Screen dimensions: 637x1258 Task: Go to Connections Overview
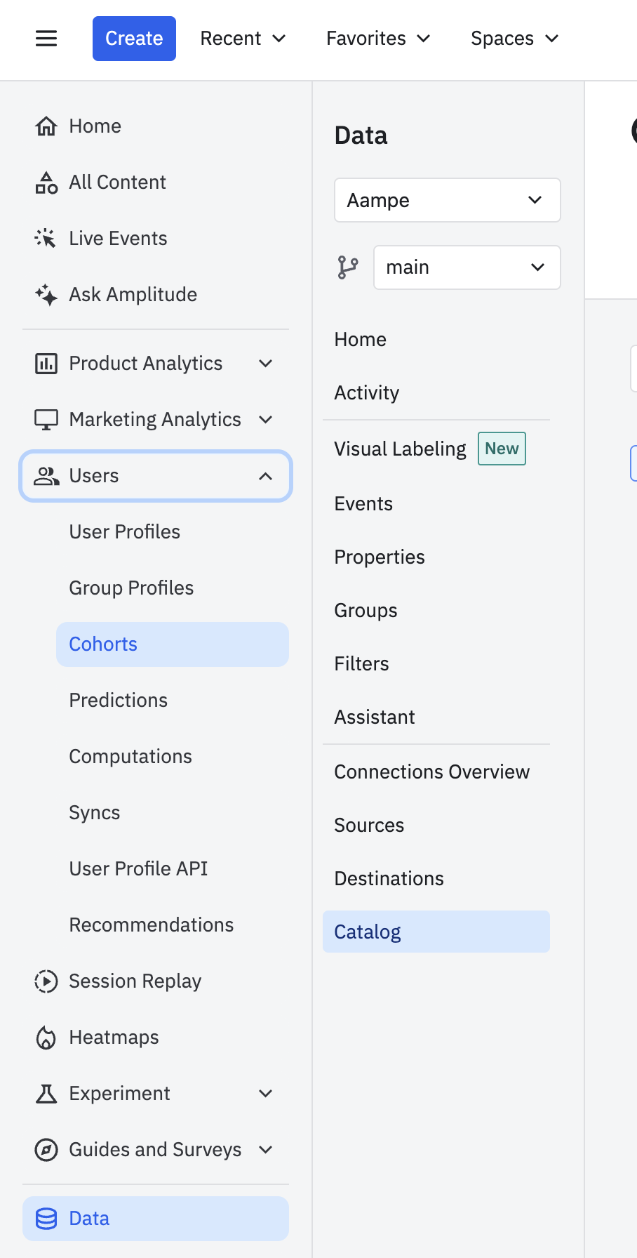click(x=431, y=772)
